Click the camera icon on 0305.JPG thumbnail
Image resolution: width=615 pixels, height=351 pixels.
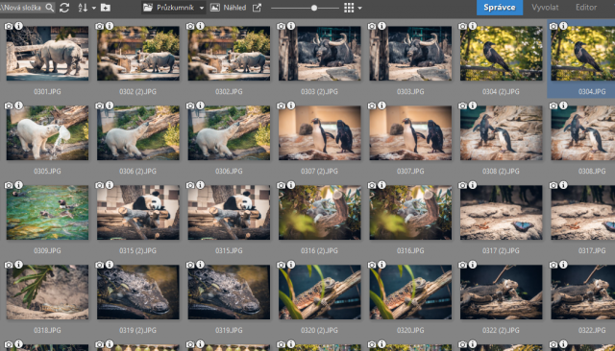pyautogui.click(x=9, y=105)
